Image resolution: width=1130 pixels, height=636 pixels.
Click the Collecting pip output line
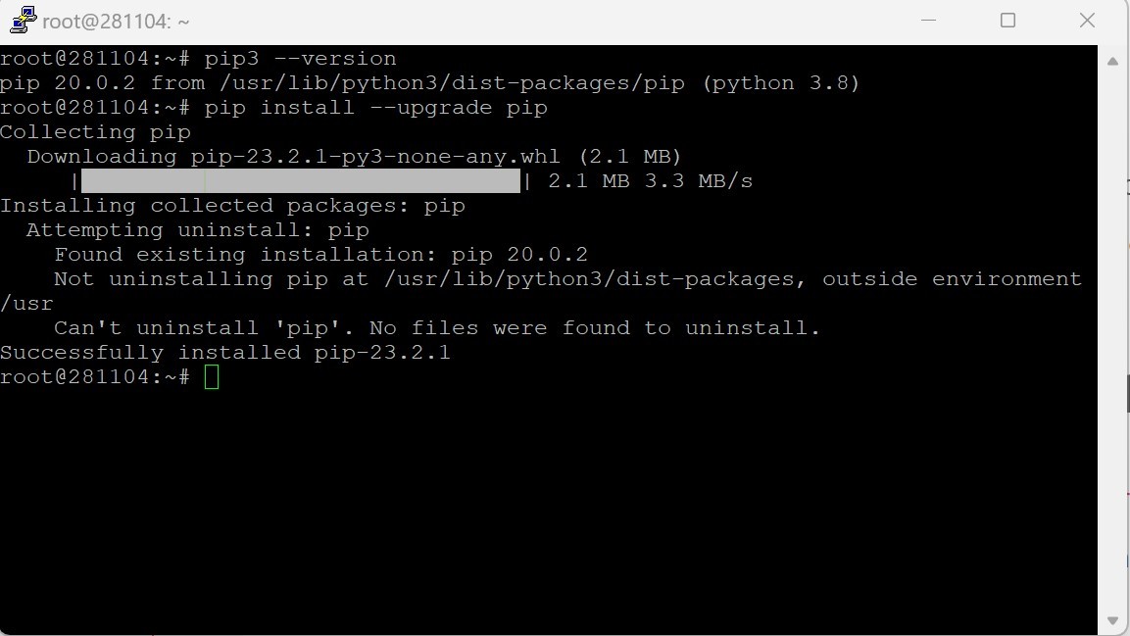(95, 131)
